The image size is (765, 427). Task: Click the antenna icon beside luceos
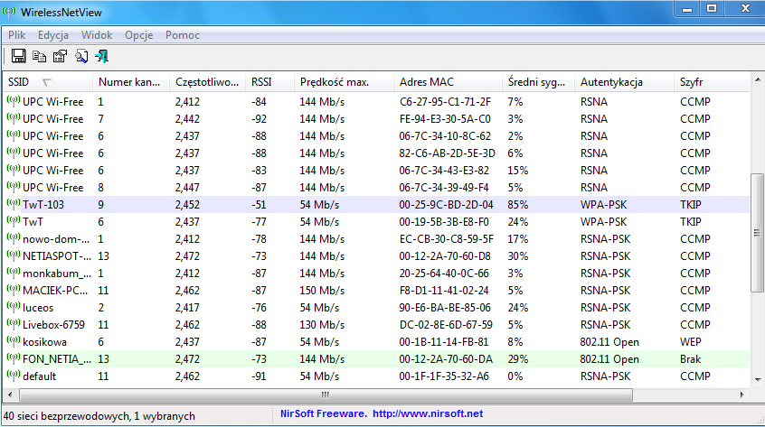click(14, 307)
